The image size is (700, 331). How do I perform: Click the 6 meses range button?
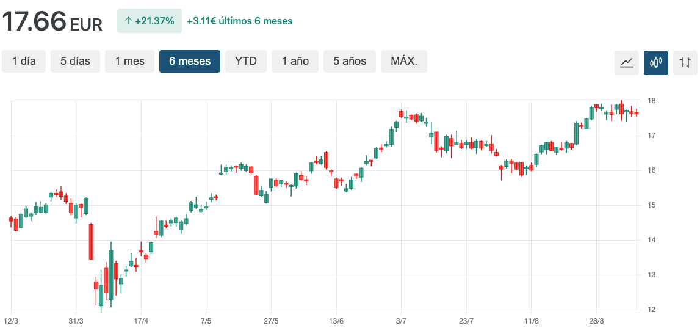[190, 61]
